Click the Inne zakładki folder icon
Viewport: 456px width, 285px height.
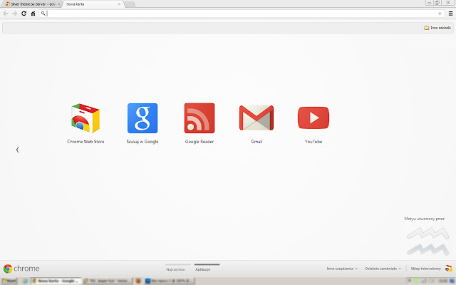(x=426, y=28)
